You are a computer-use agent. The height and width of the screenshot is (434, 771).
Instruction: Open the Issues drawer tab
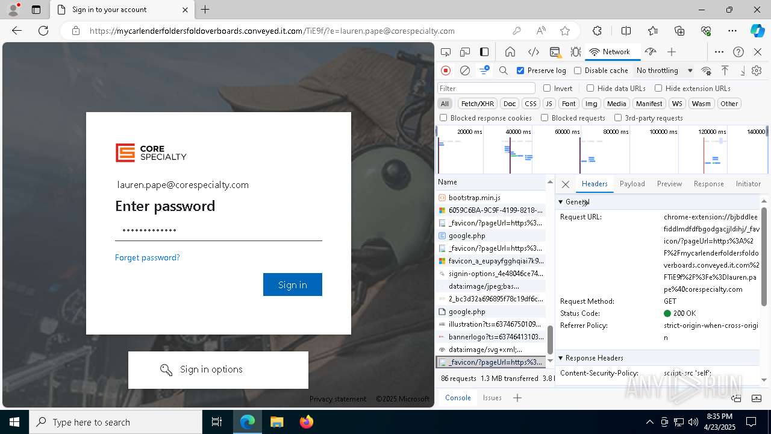tap(492, 398)
